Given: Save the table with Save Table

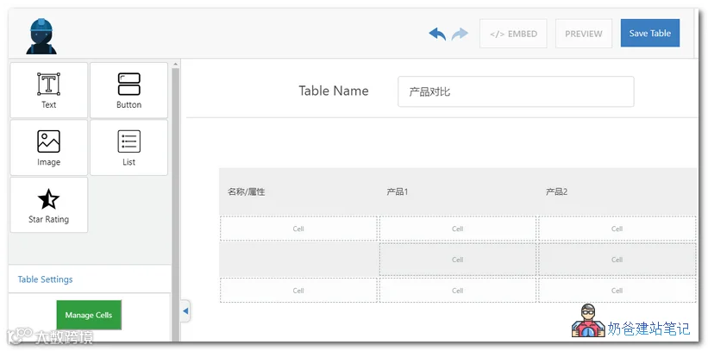Looking at the screenshot, I should pyautogui.click(x=649, y=33).
